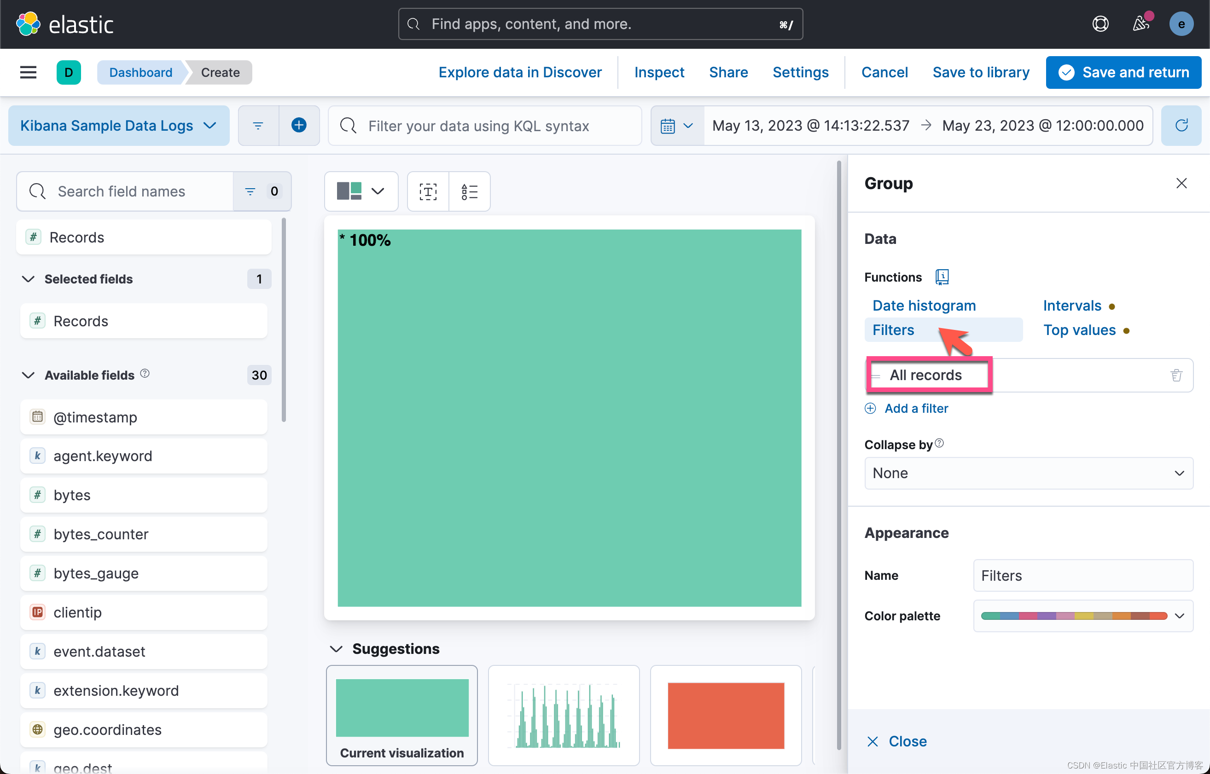This screenshot has width=1210, height=774.
Task: Refresh the query results
Action: (1181, 126)
